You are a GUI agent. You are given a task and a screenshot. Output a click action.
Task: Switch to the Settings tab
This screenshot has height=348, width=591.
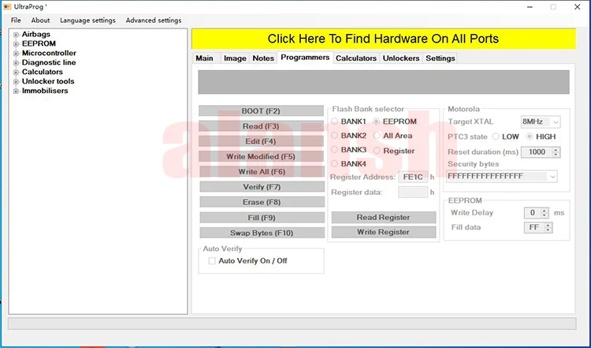point(440,58)
